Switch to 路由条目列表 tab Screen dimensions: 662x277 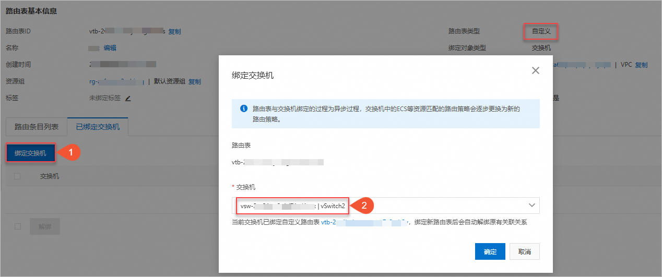click(x=37, y=127)
